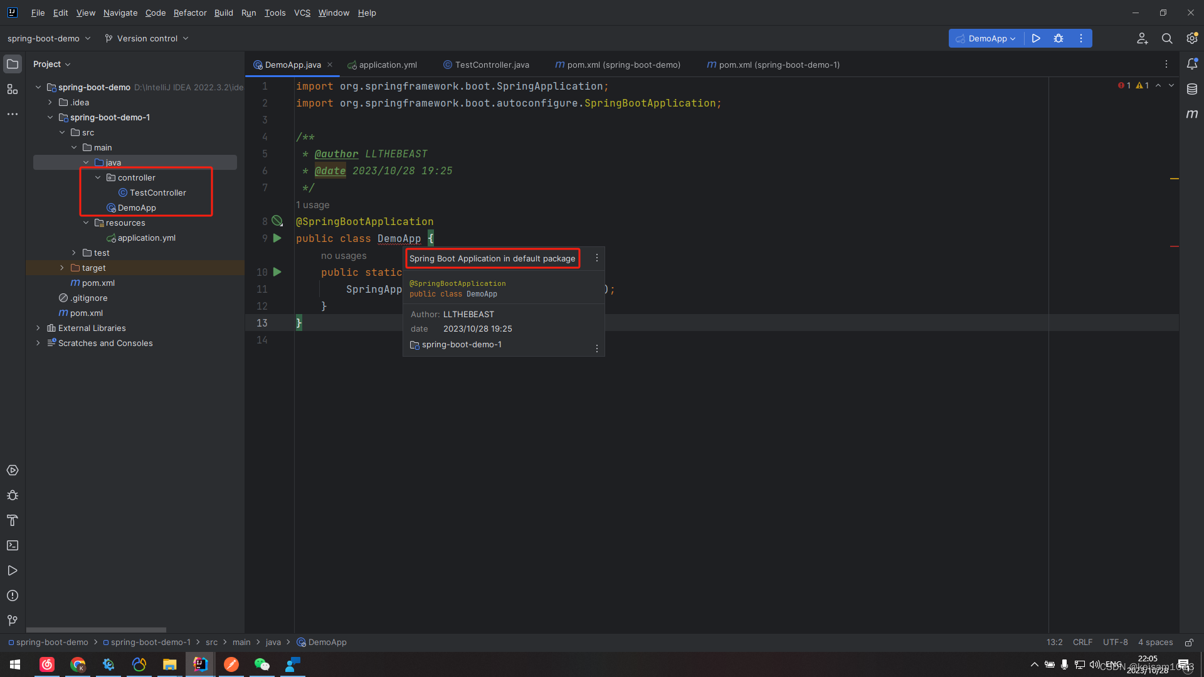1204x677 pixels.
Task: Open the Services tool window icon
Action: [13, 470]
